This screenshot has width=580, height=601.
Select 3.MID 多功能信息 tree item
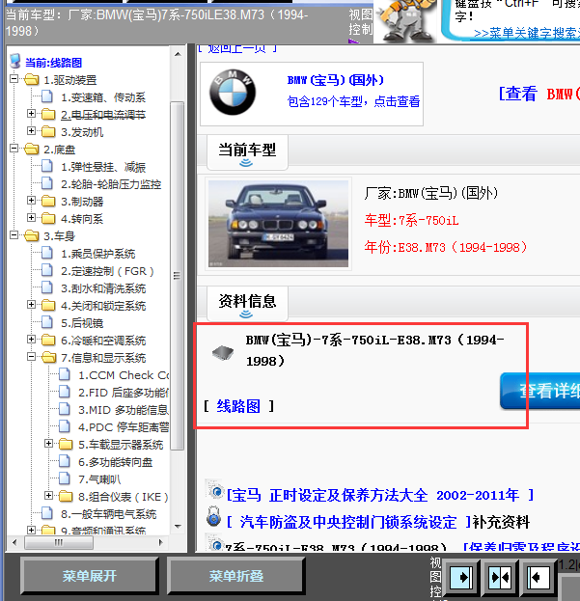(x=124, y=410)
